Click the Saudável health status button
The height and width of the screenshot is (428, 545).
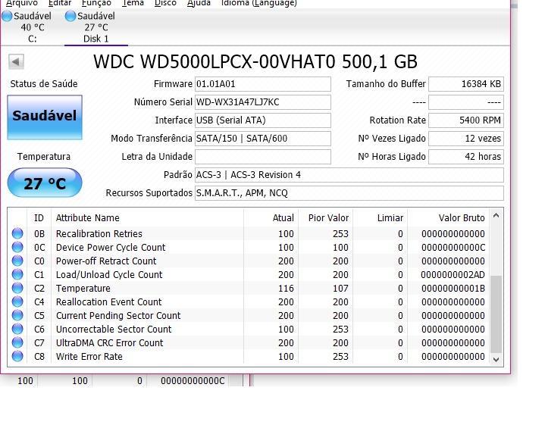(x=45, y=117)
